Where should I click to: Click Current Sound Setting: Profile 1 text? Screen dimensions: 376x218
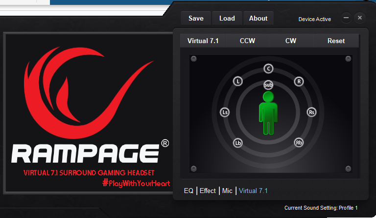tap(321, 208)
